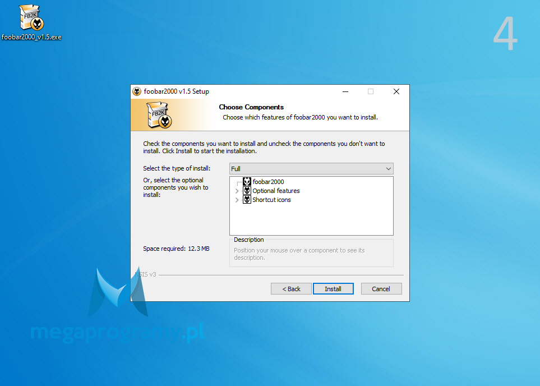The height and width of the screenshot is (386, 540).
Task: Select the Optional features row
Action: click(276, 191)
